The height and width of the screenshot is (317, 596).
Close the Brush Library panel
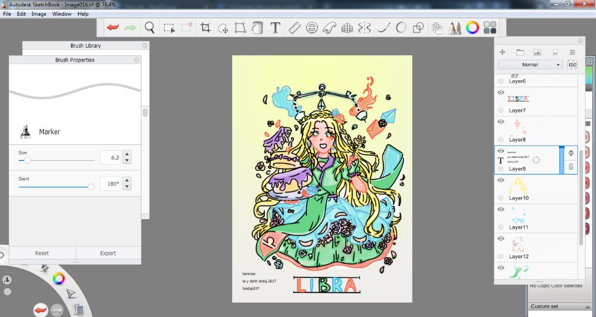click(145, 45)
